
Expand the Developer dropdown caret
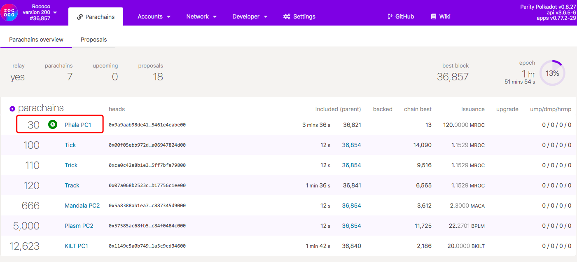point(266,17)
